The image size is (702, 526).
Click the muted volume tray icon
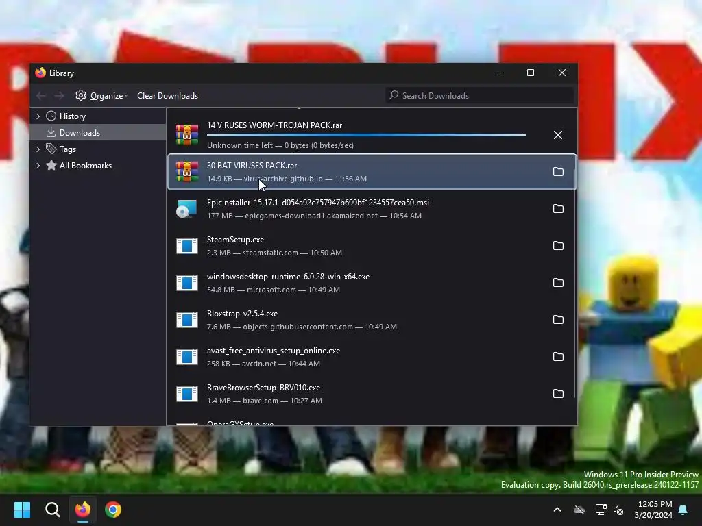[x=619, y=510]
